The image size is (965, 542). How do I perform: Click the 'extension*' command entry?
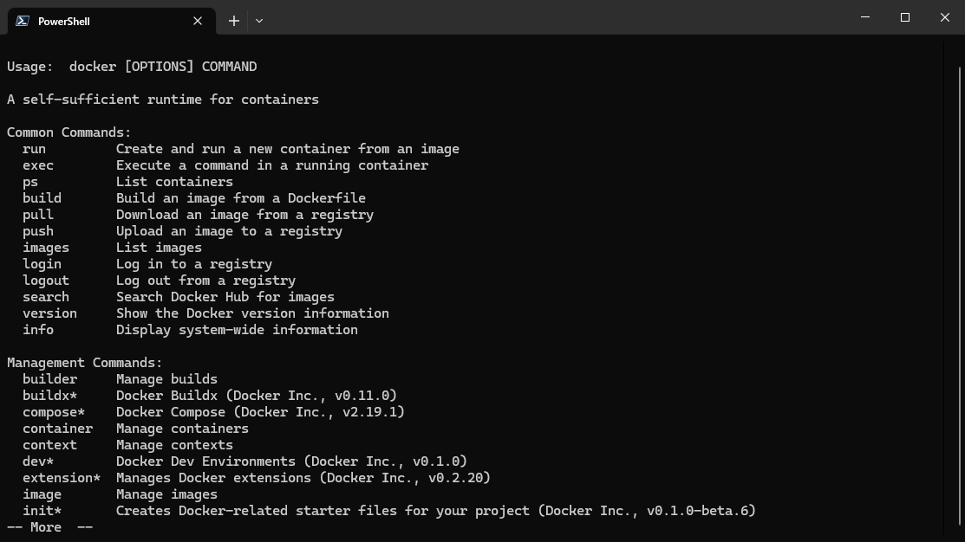click(x=62, y=478)
